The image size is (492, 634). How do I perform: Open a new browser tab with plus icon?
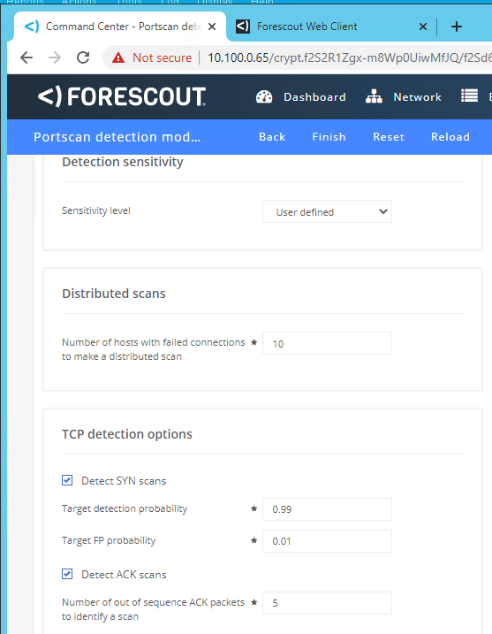[457, 27]
